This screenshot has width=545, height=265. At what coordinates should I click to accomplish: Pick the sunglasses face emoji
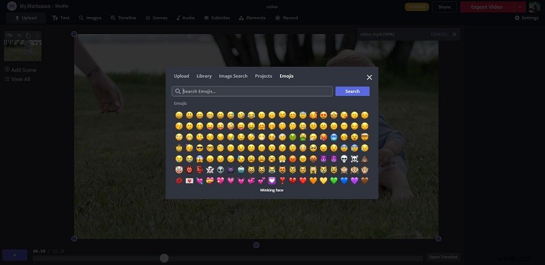point(200,148)
